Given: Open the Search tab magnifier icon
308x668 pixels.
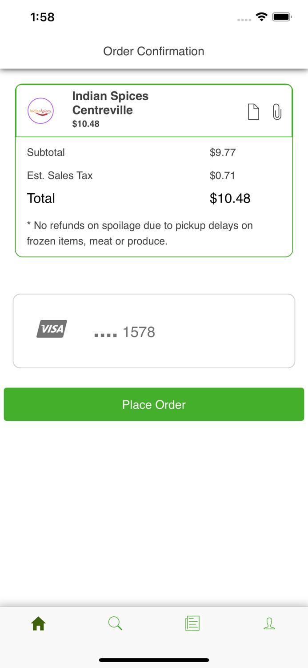Looking at the screenshot, I should pyautogui.click(x=115, y=623).
